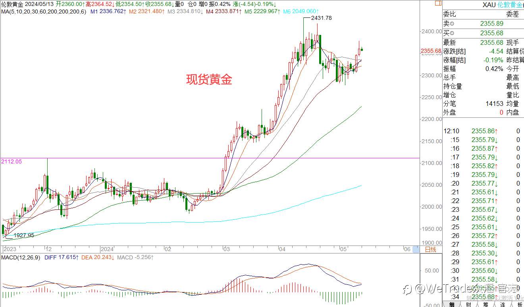
Task: Click the MACD(12,26,9) indicator label
Action: 21,257
